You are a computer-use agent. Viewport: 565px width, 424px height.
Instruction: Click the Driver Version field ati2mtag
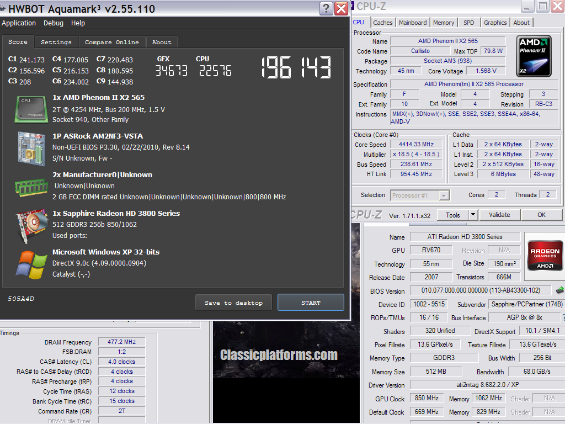(x=488, y=385)
